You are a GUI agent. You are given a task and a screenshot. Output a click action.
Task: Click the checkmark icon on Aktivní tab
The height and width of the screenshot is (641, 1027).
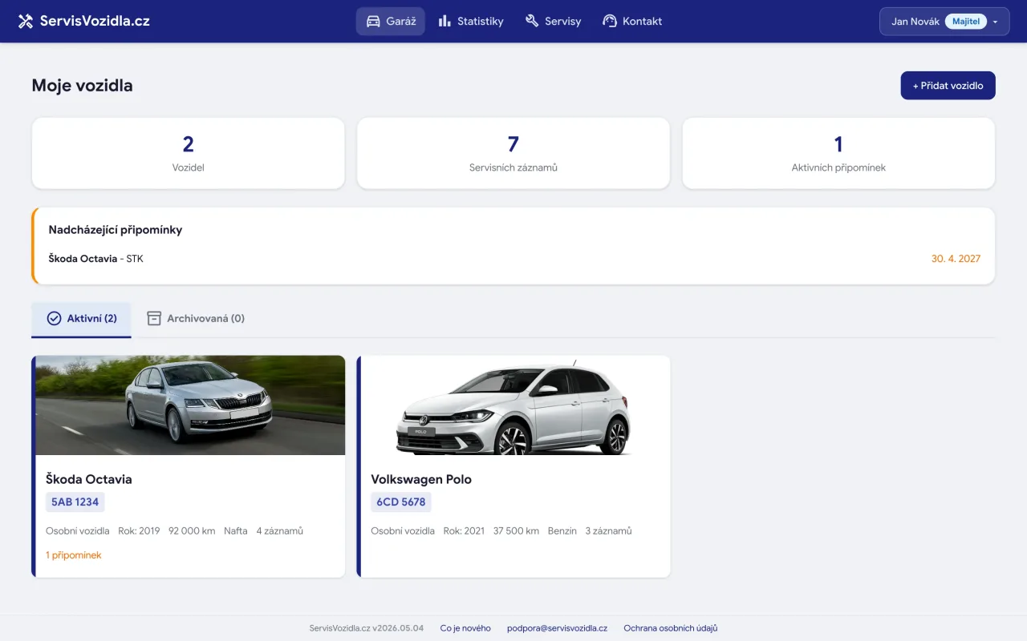(55, 318)
